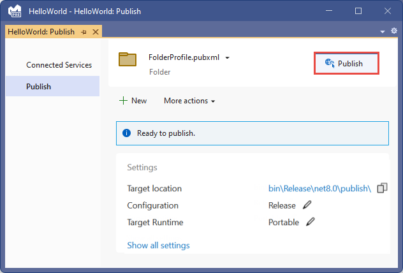
Task: Open the More actions dropdown
Action: (x=189, y=101)
